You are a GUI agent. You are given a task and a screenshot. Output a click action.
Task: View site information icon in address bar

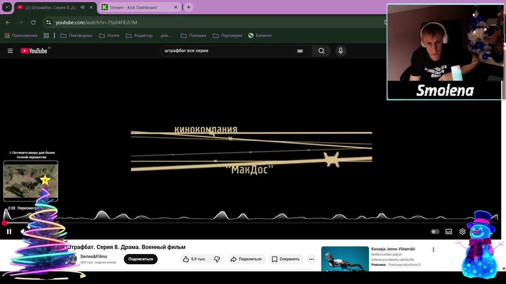coord(48,22)
